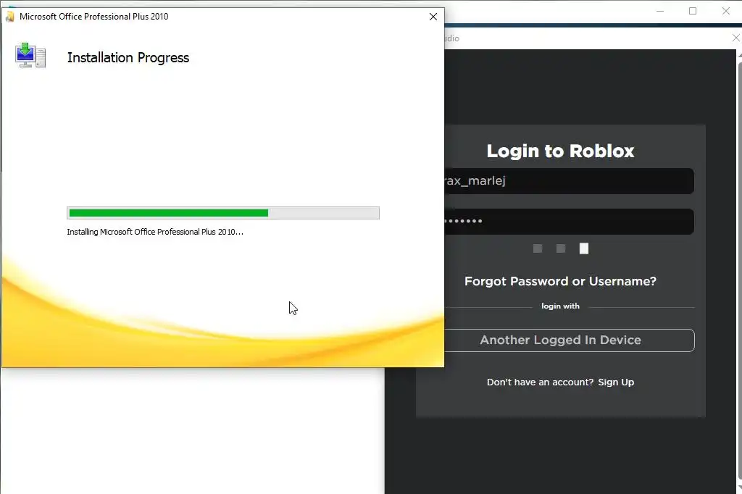The image size is (742, 494).
Task: Click the 'Installing Microsoft Office Professional Plus 2010...' status text
Action: pos(155,232)
